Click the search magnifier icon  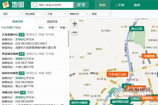tap(35, 5)
